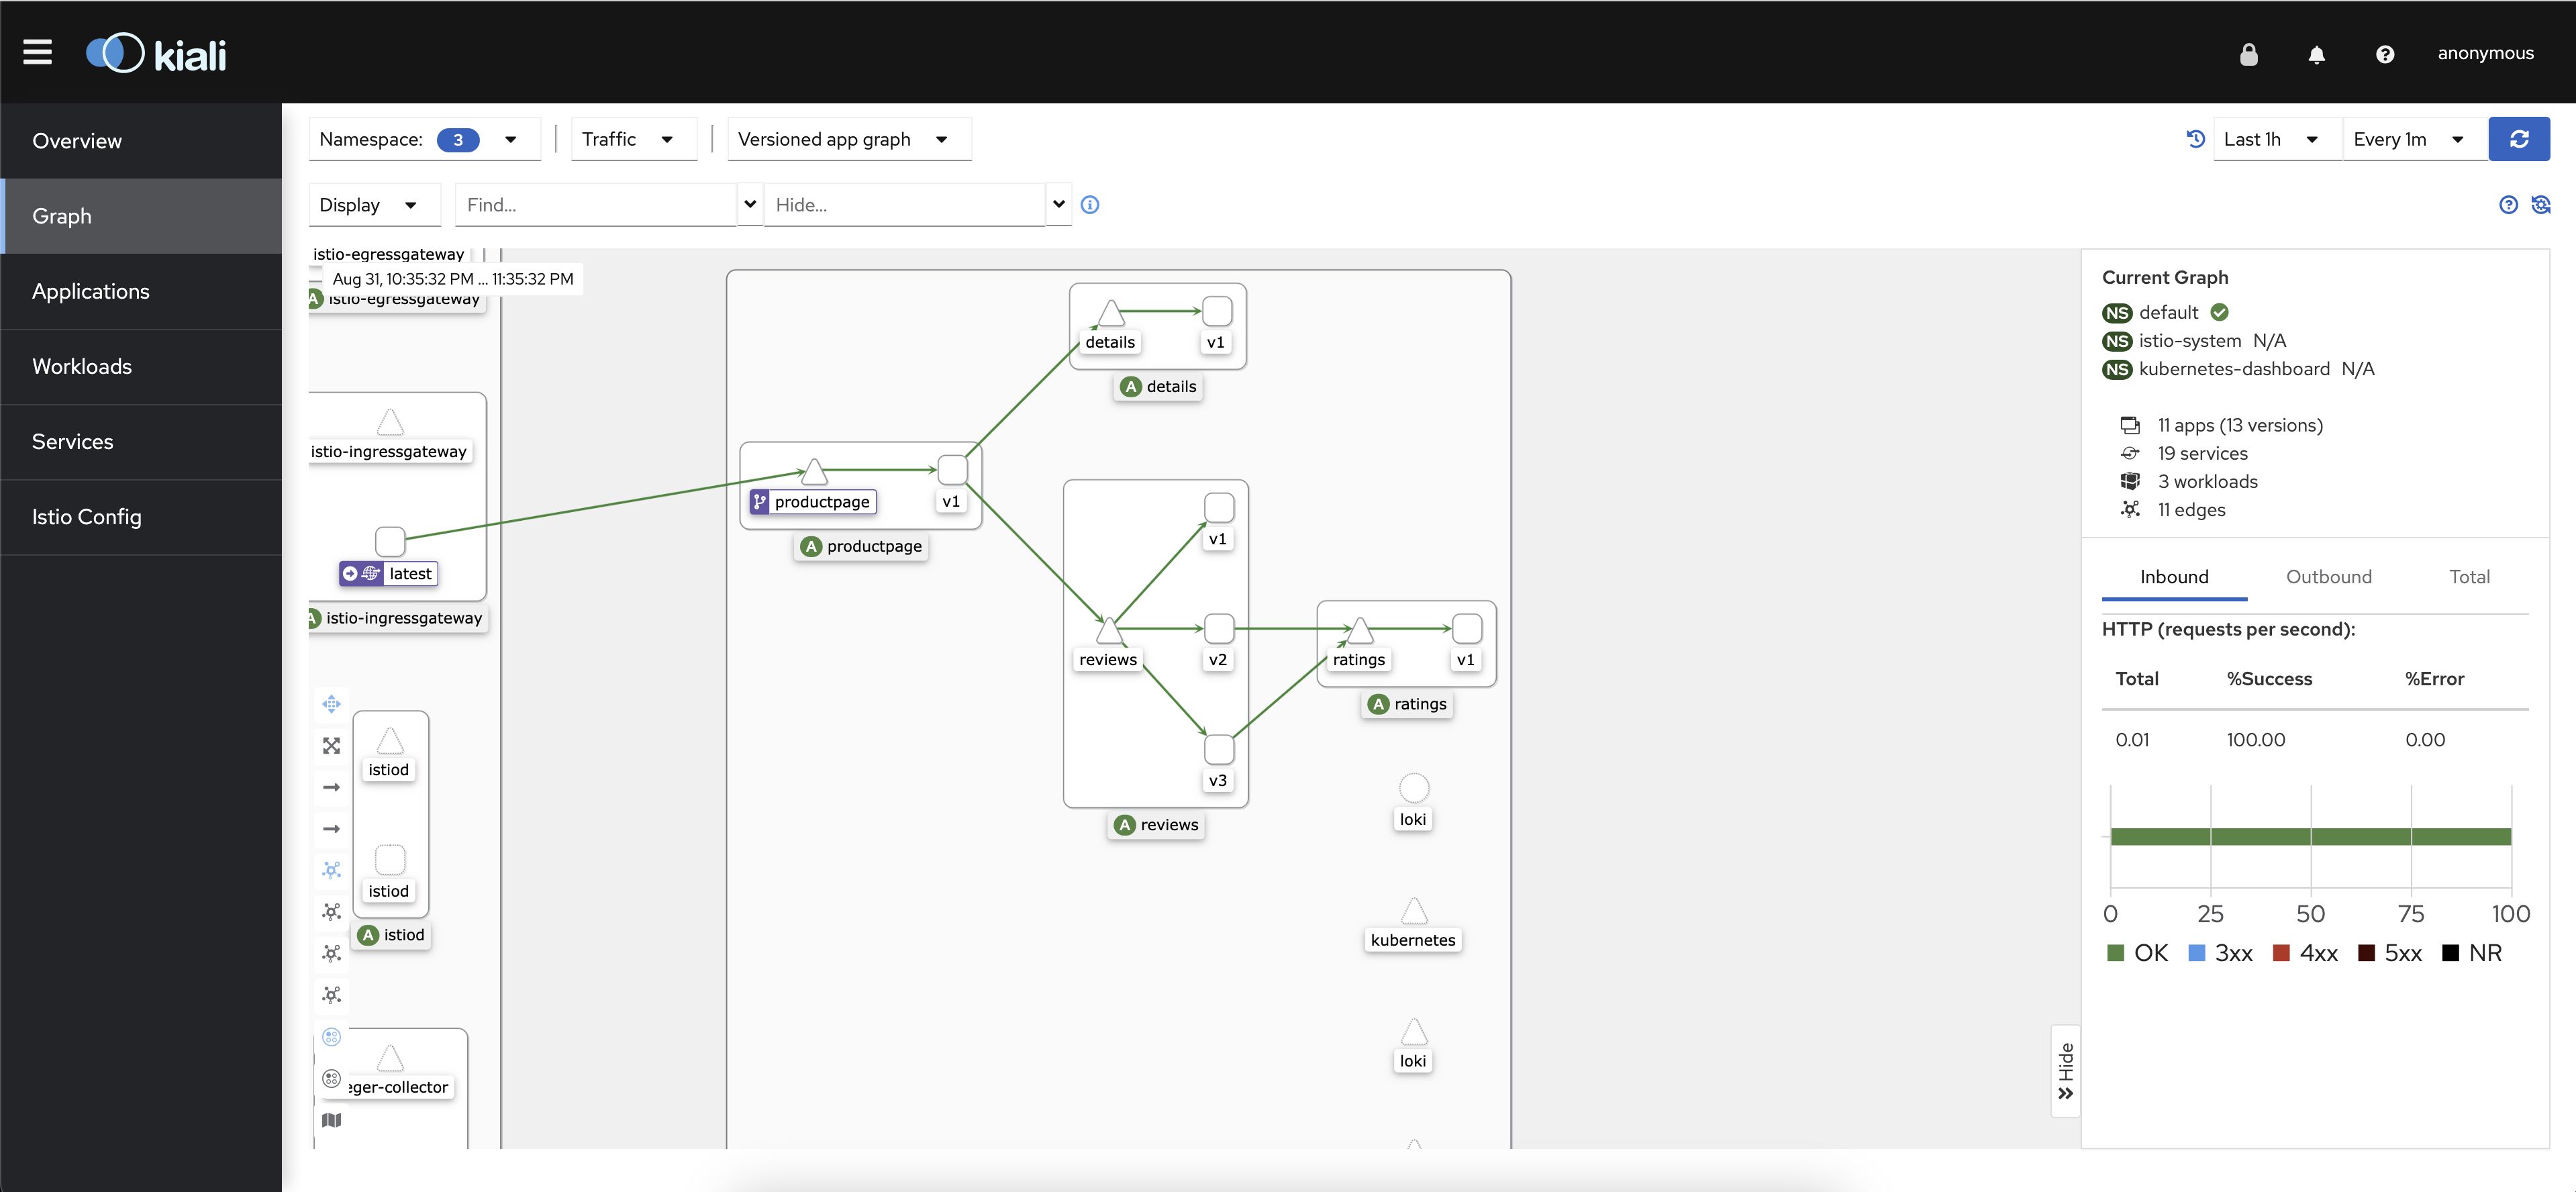This screenshot has width=2576, height=1192.
Task: Focus the Find text field
Action: 596,205
